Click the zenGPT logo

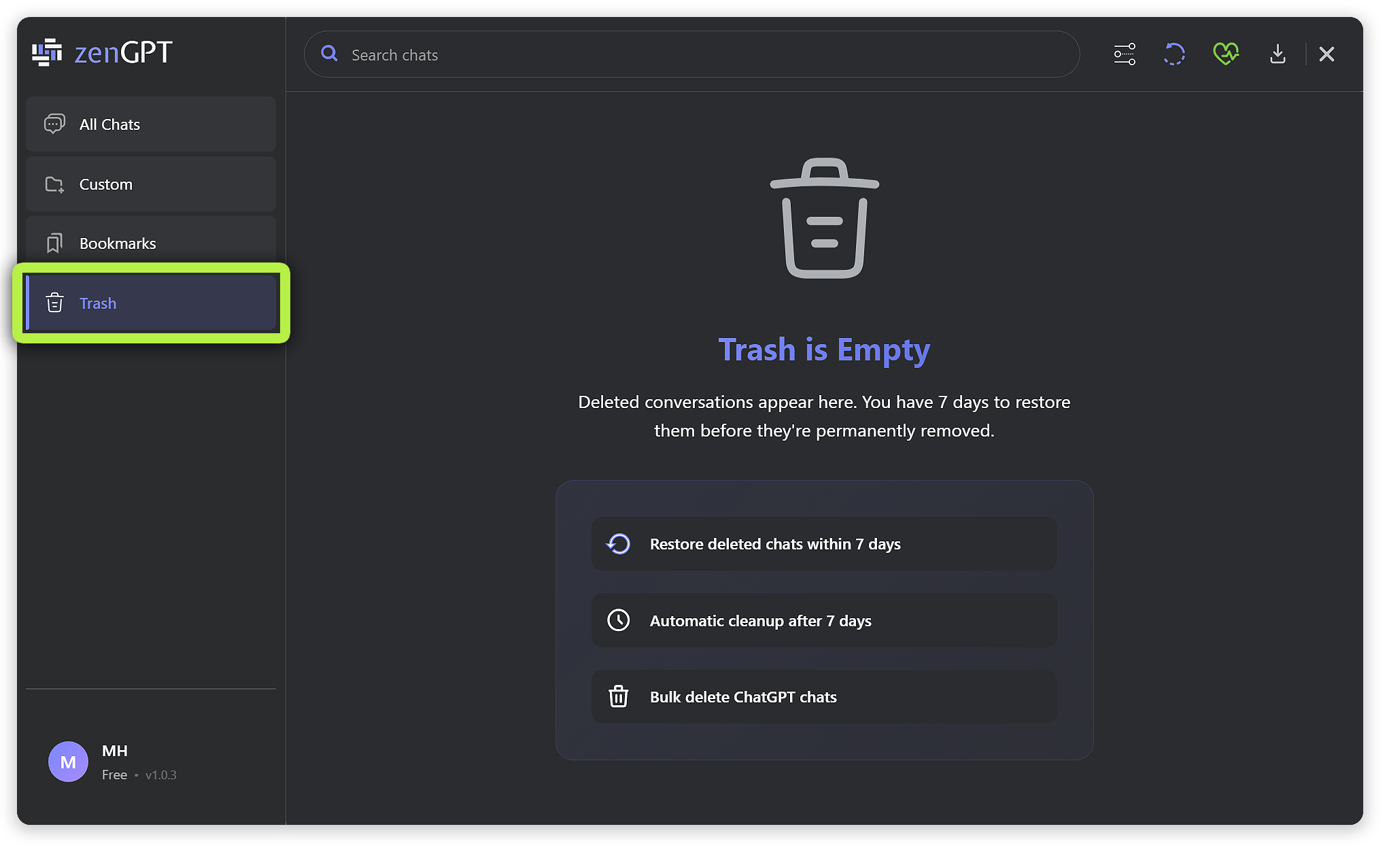102,53
